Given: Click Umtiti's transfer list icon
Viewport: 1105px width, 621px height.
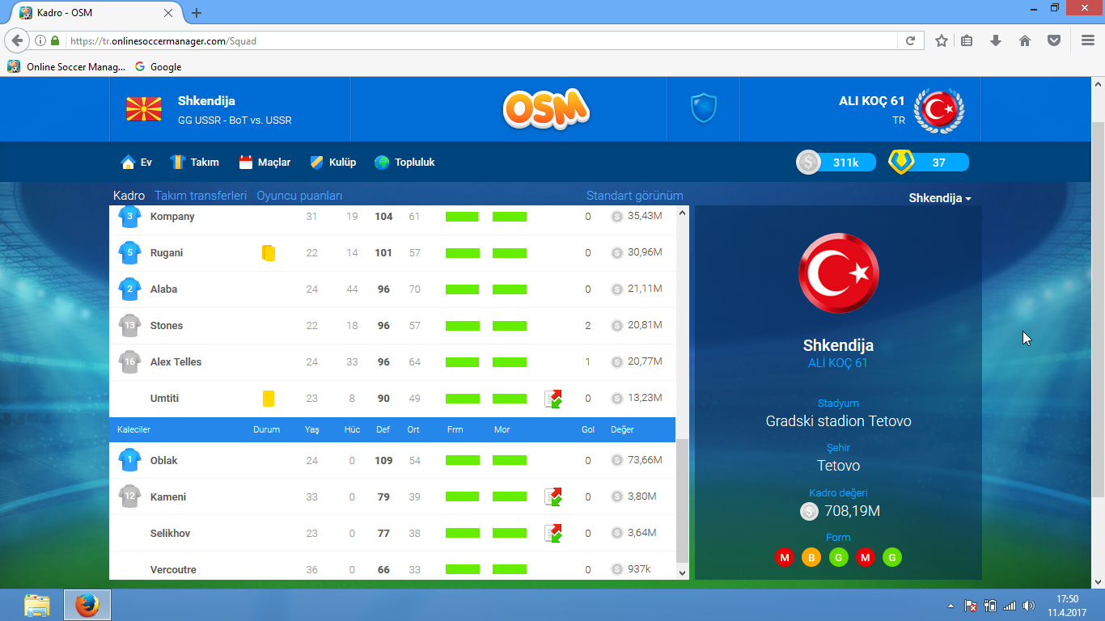Looking at the screenshot, I should [x=553, y=399].
